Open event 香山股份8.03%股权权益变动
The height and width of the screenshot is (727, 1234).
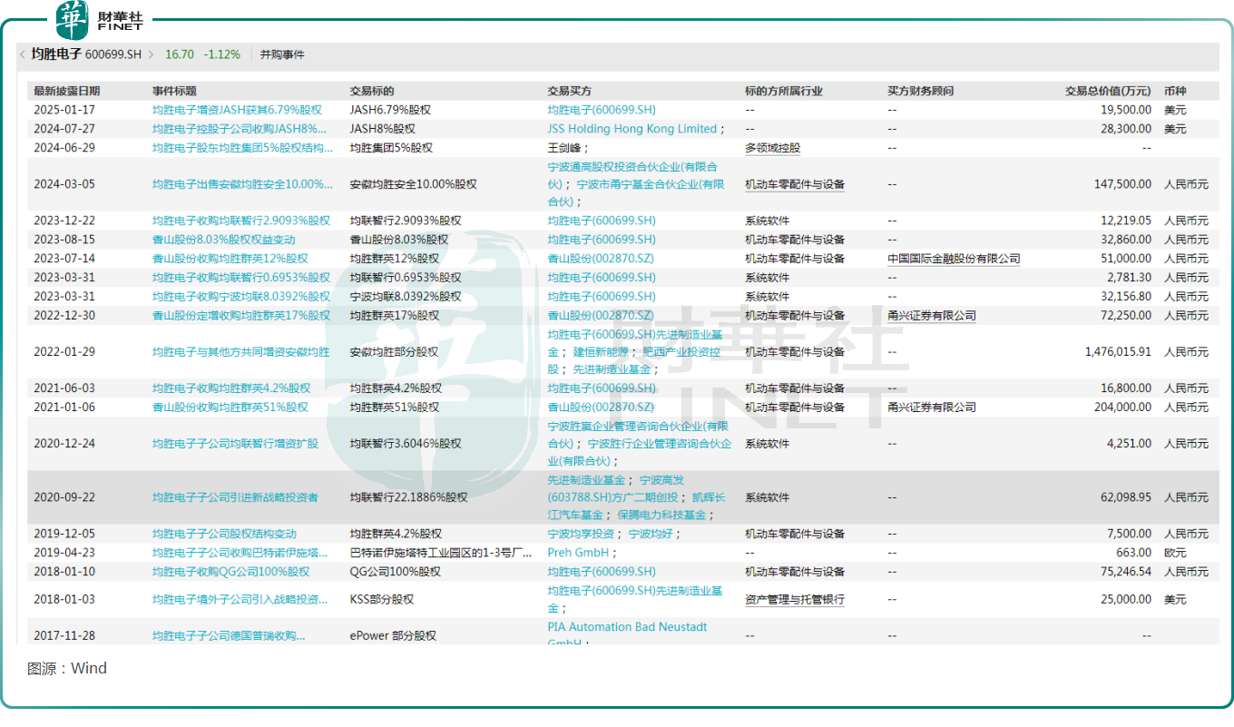[x=224, y=240]
